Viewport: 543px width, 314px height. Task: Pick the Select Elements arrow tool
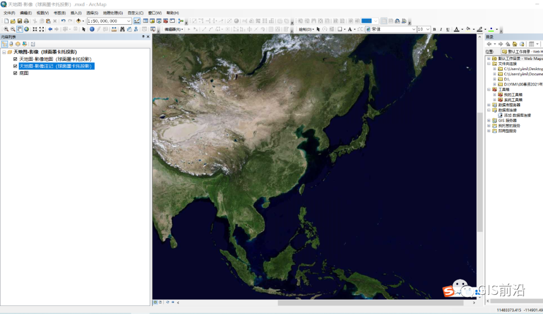(x=83, y=30)
